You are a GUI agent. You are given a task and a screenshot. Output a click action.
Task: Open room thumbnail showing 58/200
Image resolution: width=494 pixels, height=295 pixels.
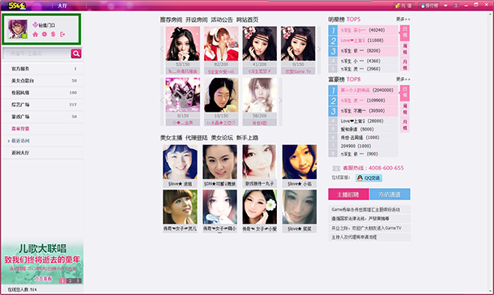coord(260,95)
